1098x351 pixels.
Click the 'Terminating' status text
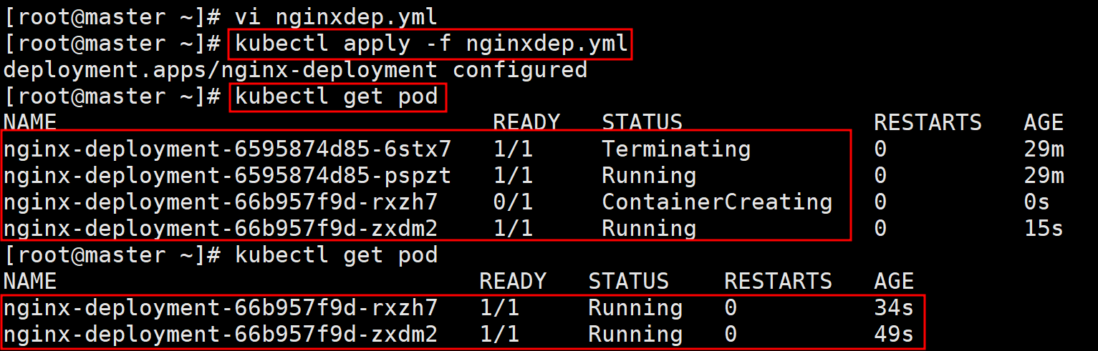pos(676,149)
